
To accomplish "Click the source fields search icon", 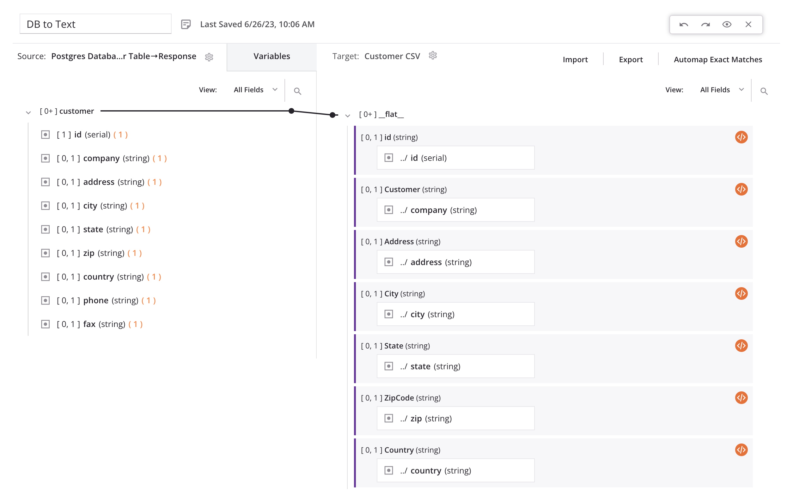I will (297, 91).
